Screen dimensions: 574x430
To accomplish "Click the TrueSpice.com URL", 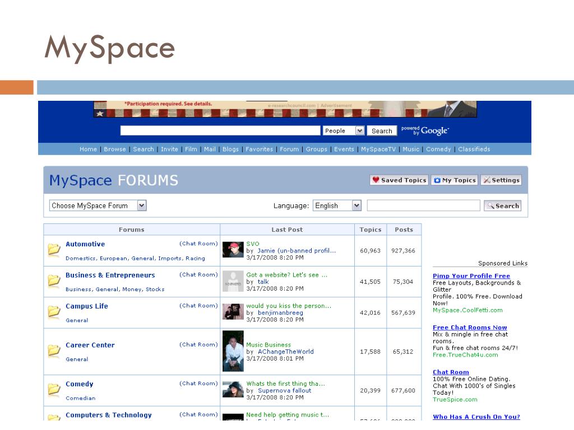I will coord(455,400).
